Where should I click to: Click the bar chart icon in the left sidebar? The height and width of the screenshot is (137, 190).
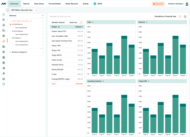[4, 79]
